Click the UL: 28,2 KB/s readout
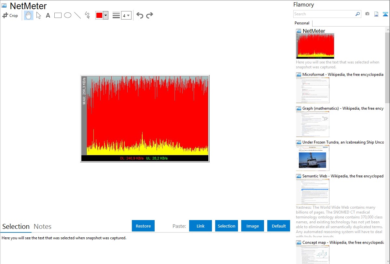Image resolution: width=390 pixels, height=264 pixels. pos(157,158)
